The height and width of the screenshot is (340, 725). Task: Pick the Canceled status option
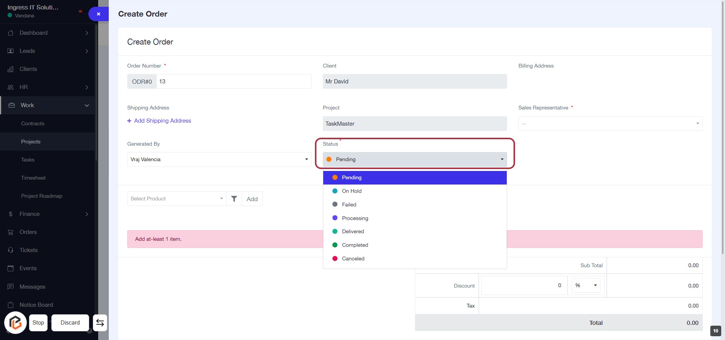pos(353,258)
